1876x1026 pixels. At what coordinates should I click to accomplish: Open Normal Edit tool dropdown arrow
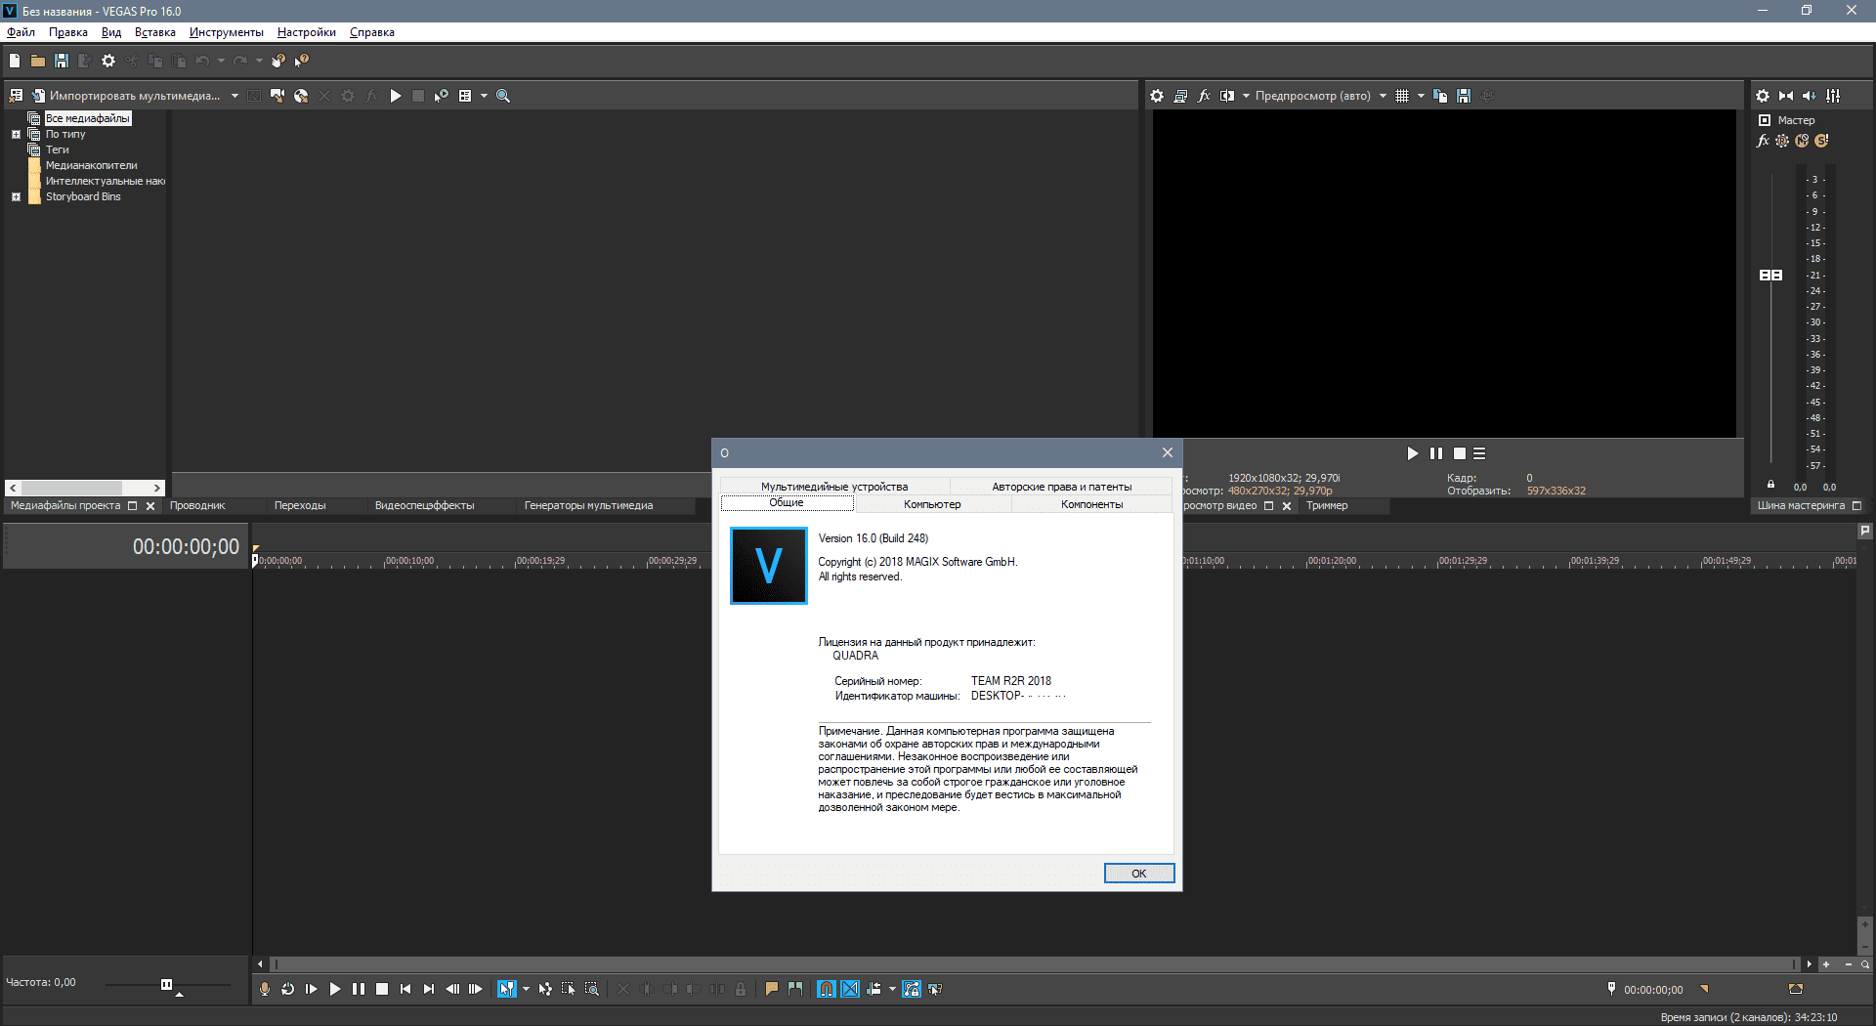[526, 989]
